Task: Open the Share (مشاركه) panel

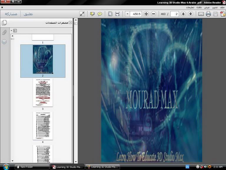Action: click(x=11, y=14)
